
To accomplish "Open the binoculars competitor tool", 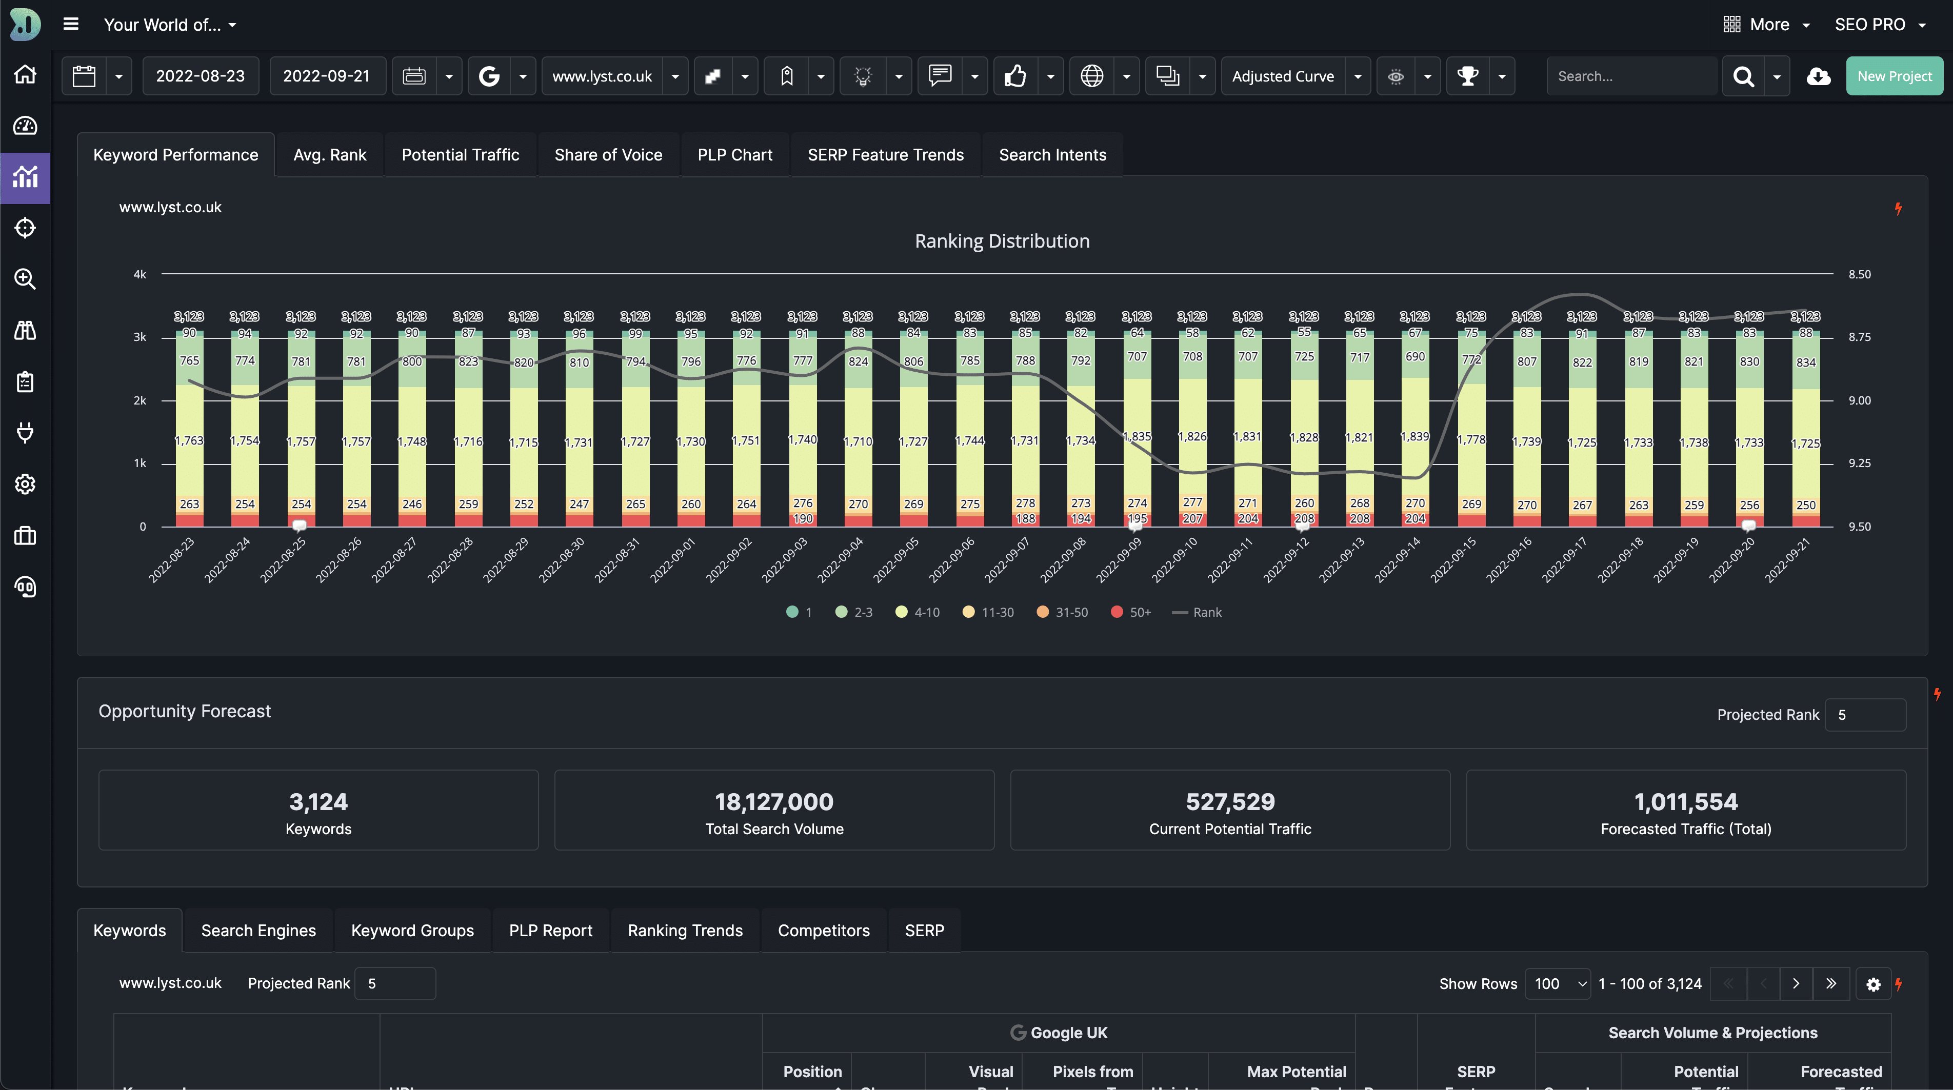I will (x=25, y=330).
